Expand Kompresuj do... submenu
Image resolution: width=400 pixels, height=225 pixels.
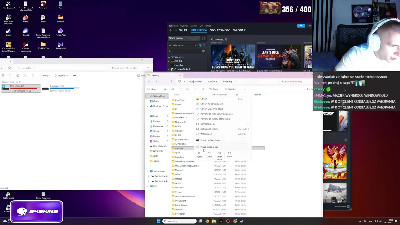point(223,124)
